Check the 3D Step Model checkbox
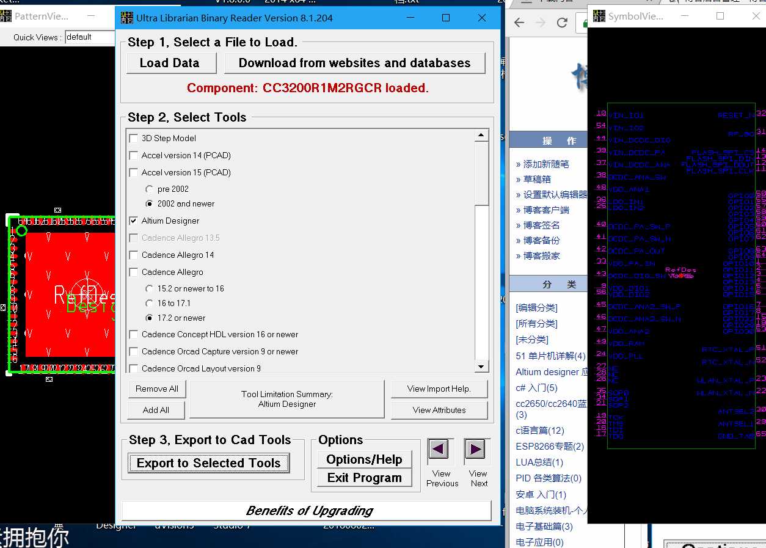The height and width of the screenshot is (548, 766). 134,138
